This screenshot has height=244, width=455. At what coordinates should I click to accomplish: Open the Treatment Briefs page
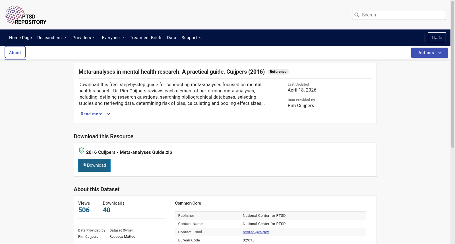point(146,38)
